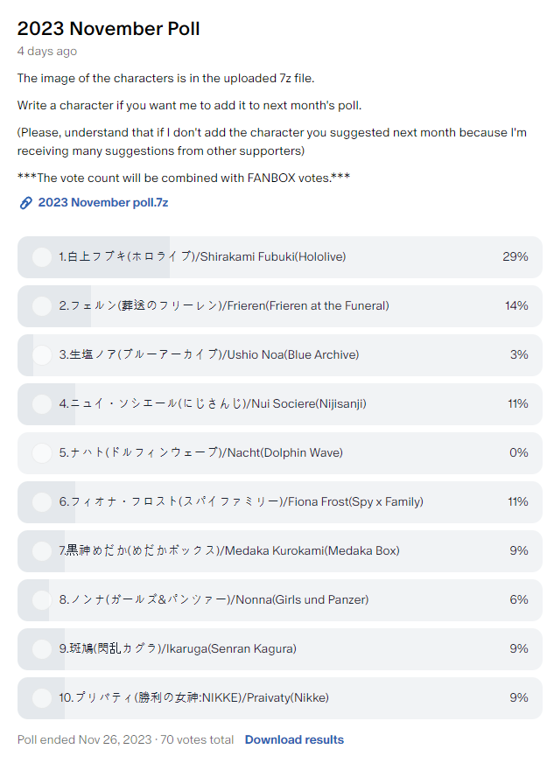The width and height of the screenshot is (554, 763).
Task: Choose the Fiona Frost radio option
Action: 41,502
